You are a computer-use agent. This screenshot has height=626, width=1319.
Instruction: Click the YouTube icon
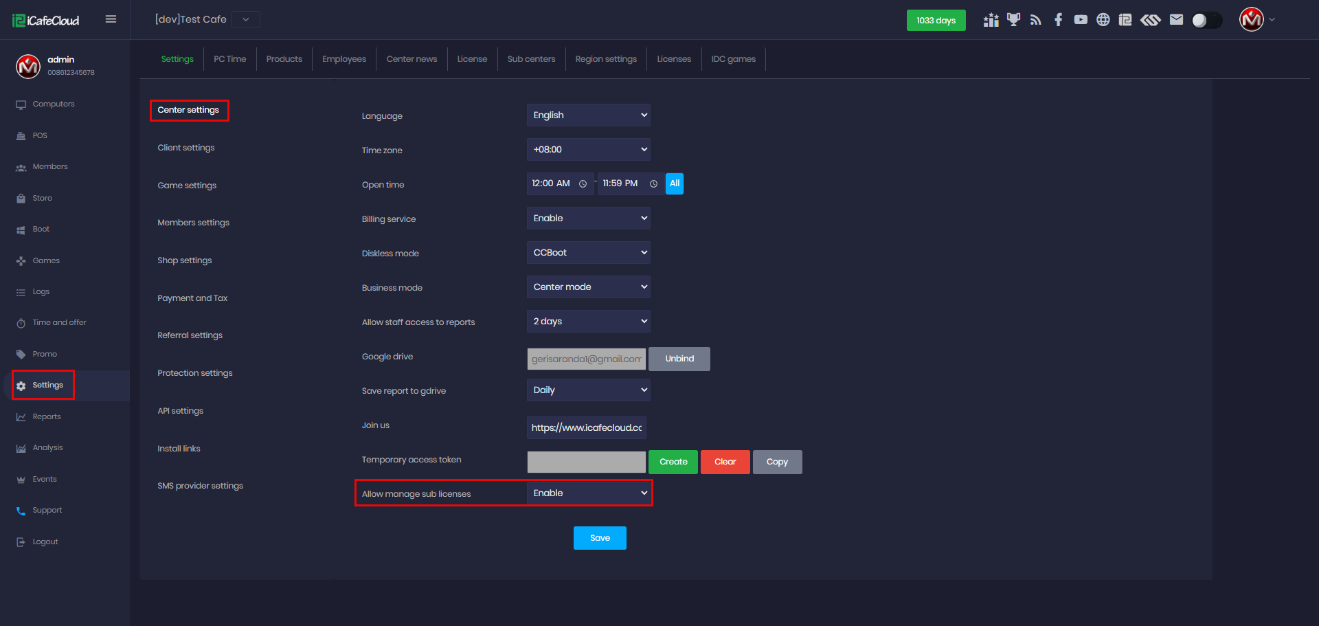tap(1081, 20)
